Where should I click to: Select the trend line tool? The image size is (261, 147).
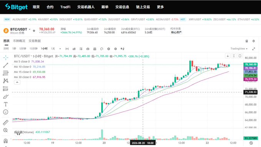(x=6, y=65)
